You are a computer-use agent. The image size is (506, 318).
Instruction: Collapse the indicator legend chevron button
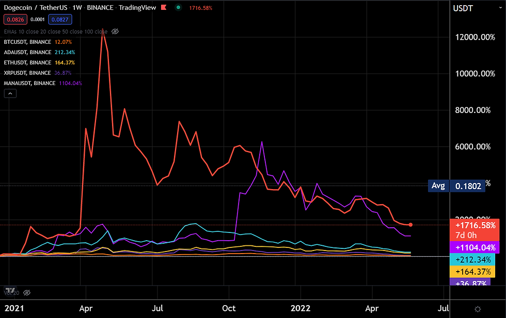point(10,93)
